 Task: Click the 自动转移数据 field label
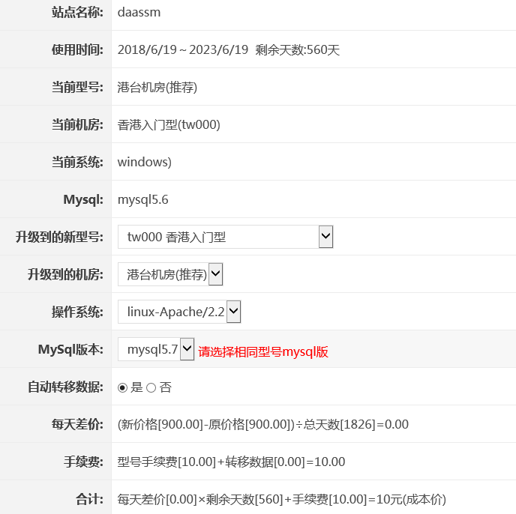[x=65, y=387]
